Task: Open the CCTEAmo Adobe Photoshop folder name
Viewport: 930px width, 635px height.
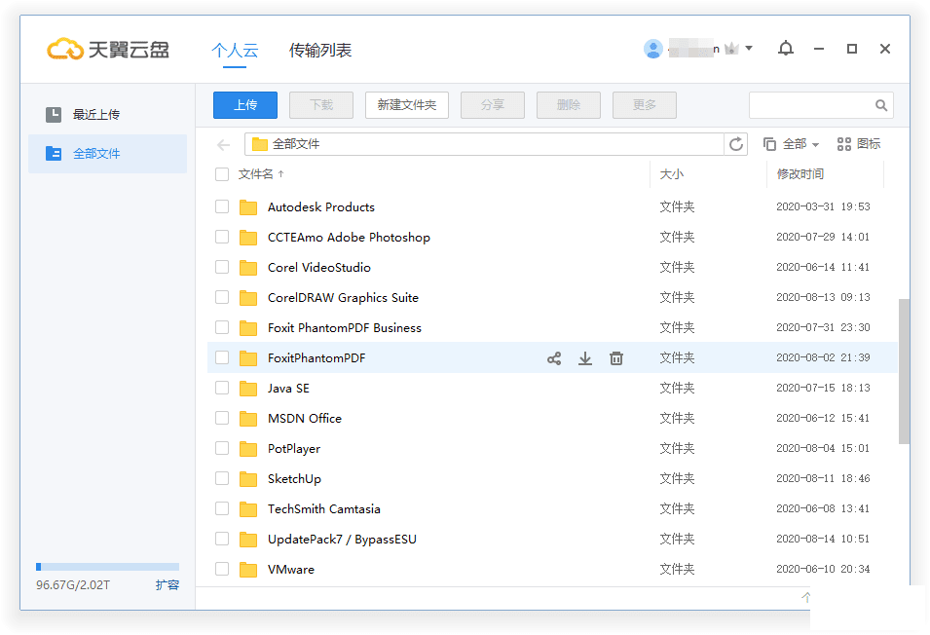Action: pyautogui.click(x=349, y=238)
